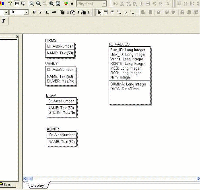Click the zoom in magnifier icon
The width and height of the screenshot is (200, 190).
click(x=38, y=4)
